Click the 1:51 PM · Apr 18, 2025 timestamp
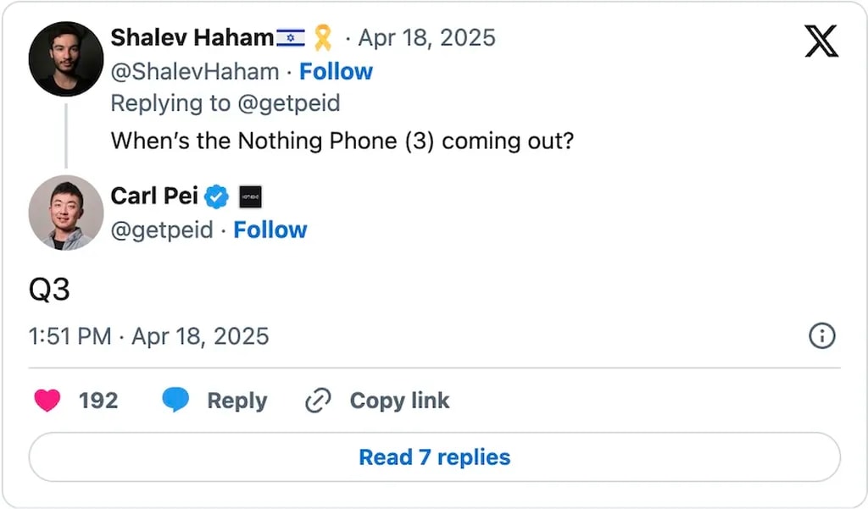The height and width of the screenshot is (509, 868). click(x=148, y=336)
